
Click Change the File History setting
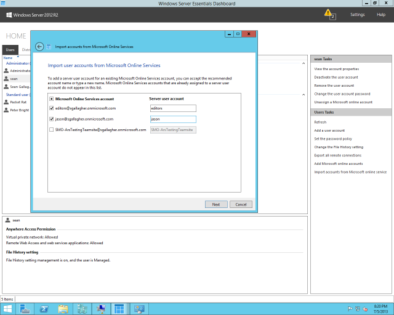tap(339, 147)
